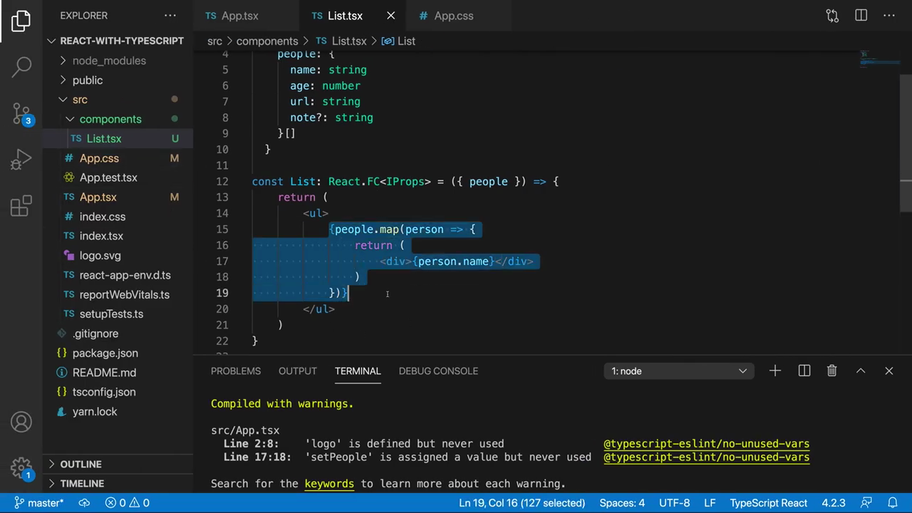Click TypeScript version '4.2.3' in status bar
The image size is (912, 513).
(x=833, y=503)
